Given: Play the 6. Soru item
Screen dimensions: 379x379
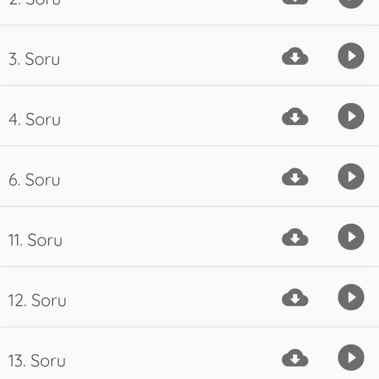Looking at the screenshot, I should click(x=351, y=177).
